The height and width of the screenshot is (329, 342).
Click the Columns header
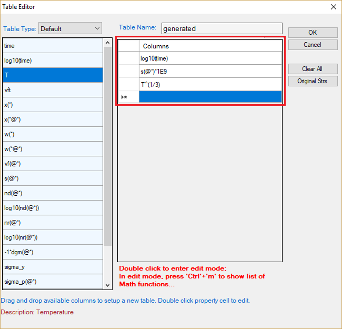210,46
